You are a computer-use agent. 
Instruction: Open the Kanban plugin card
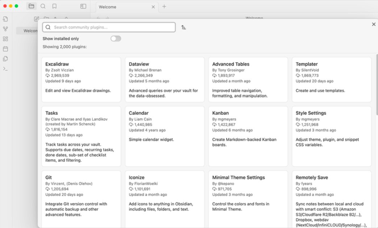(x=248, y=136)
